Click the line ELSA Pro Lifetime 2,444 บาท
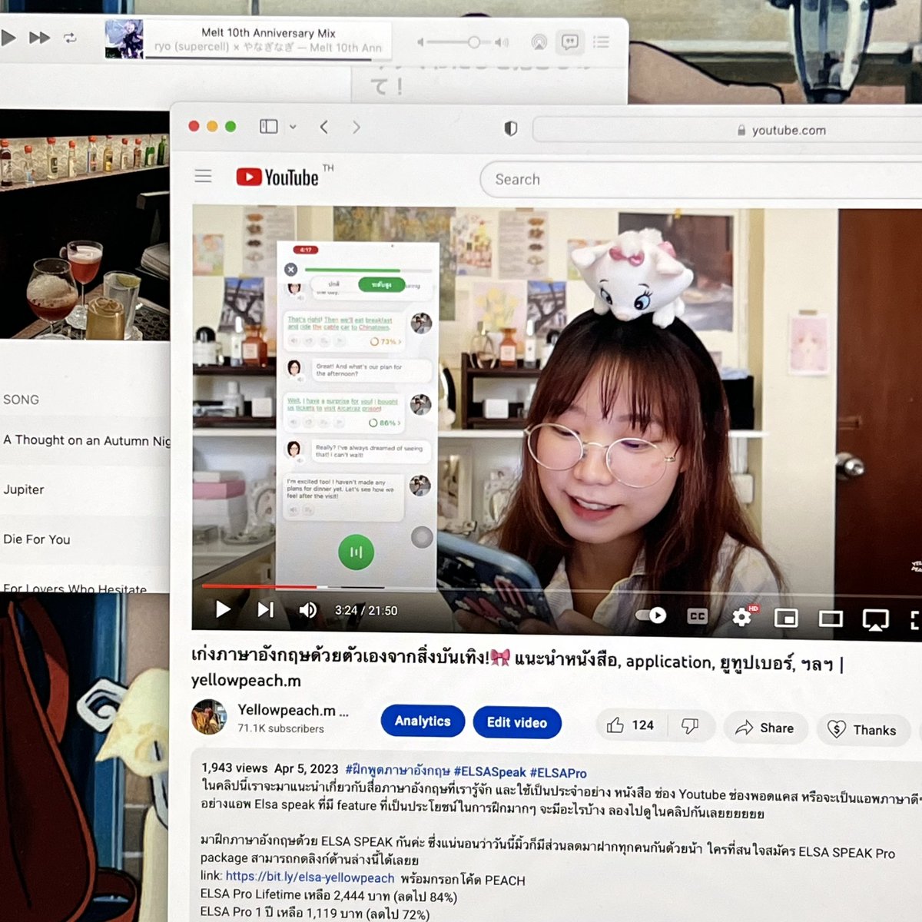Screen dimensions: 922x922 click(x=329, y=895)
